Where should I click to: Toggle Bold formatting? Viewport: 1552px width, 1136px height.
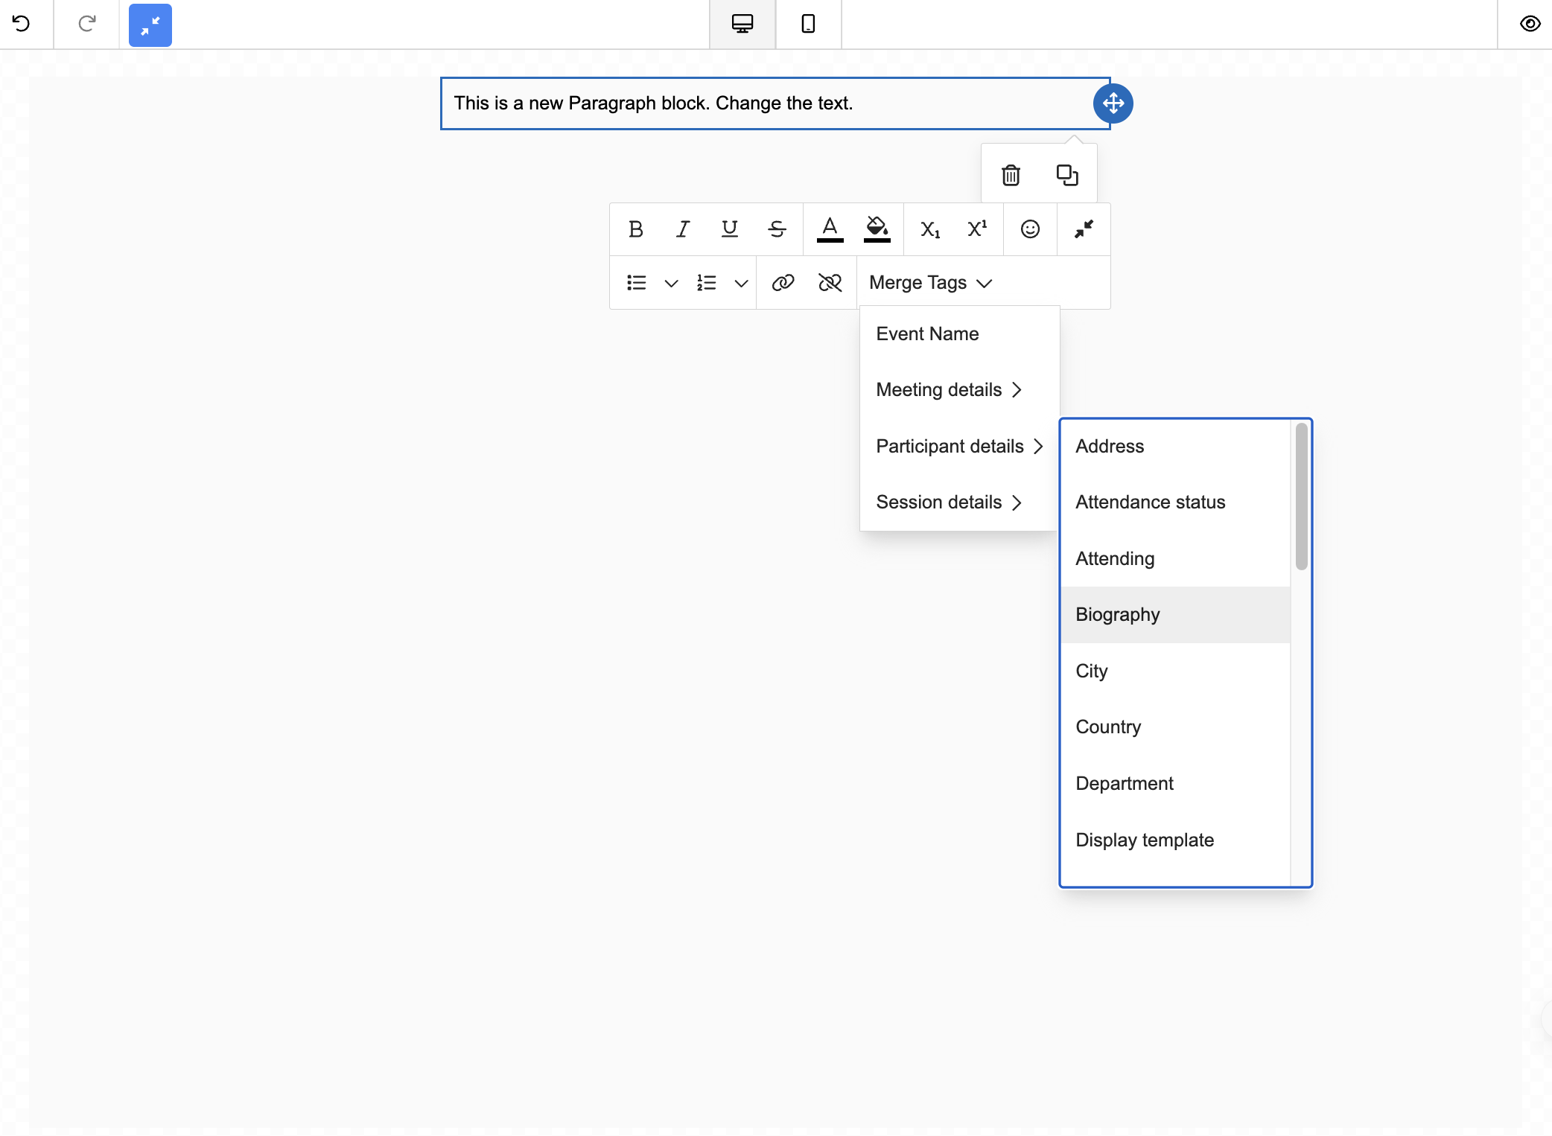click(635, 229)
